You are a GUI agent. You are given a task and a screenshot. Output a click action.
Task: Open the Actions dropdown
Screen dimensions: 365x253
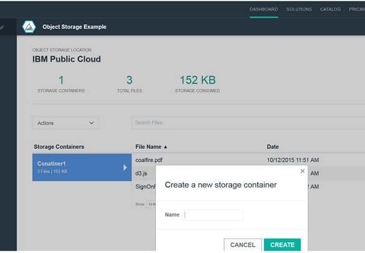pos(66,123)
